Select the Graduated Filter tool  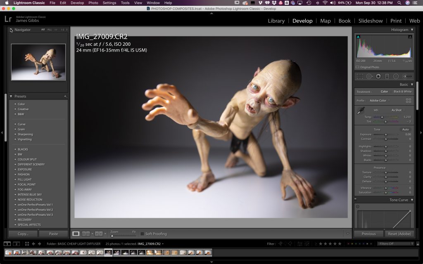387,76
